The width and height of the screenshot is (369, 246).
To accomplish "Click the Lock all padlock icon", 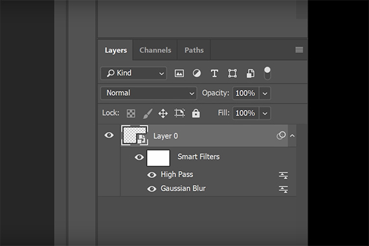I will (x=196, y=113).
